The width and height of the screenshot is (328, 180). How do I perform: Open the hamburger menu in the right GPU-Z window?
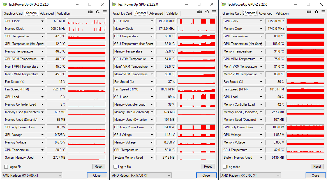323,12
